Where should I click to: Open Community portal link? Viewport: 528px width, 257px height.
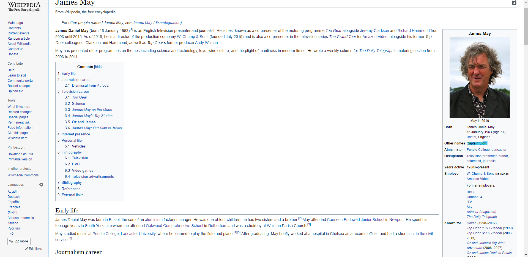click(x=21, y=81)
